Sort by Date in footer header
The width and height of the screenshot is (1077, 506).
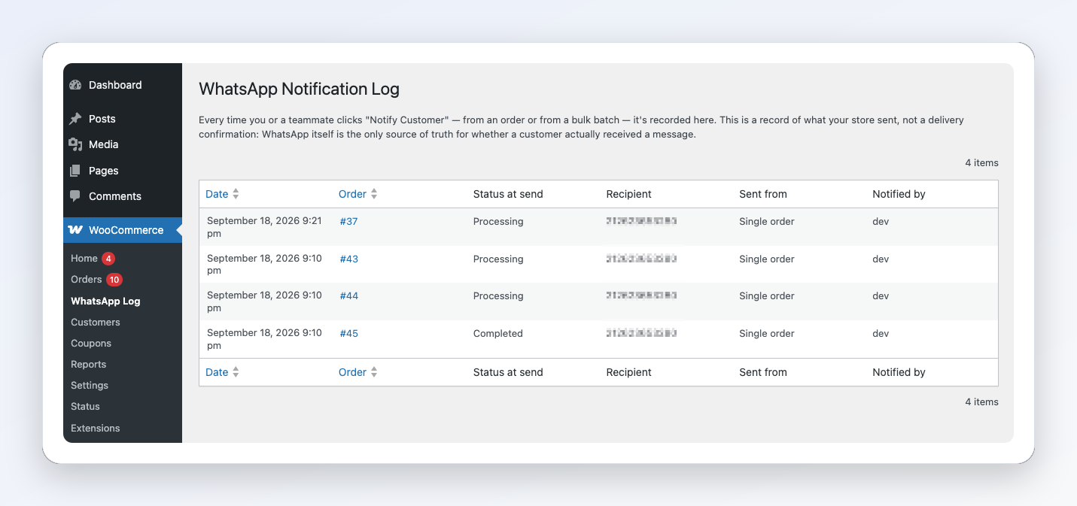(217, 372)
